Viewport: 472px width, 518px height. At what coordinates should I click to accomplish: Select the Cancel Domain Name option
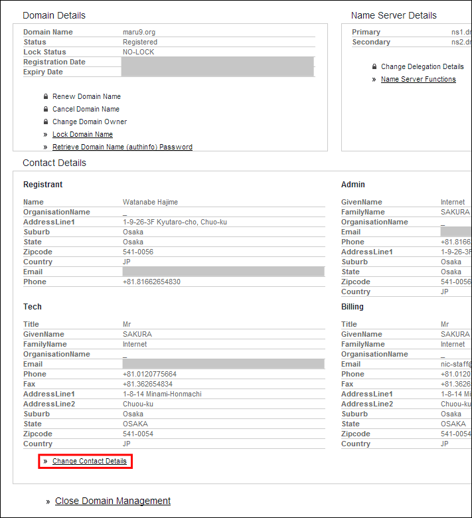coord(86,110)
